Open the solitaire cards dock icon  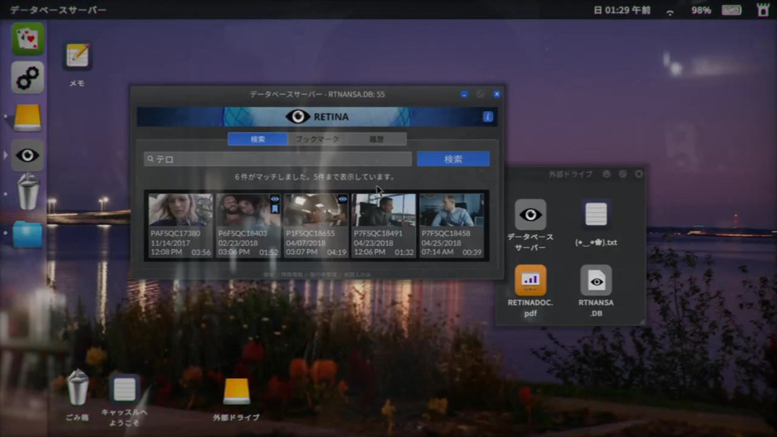click(28, 39)
